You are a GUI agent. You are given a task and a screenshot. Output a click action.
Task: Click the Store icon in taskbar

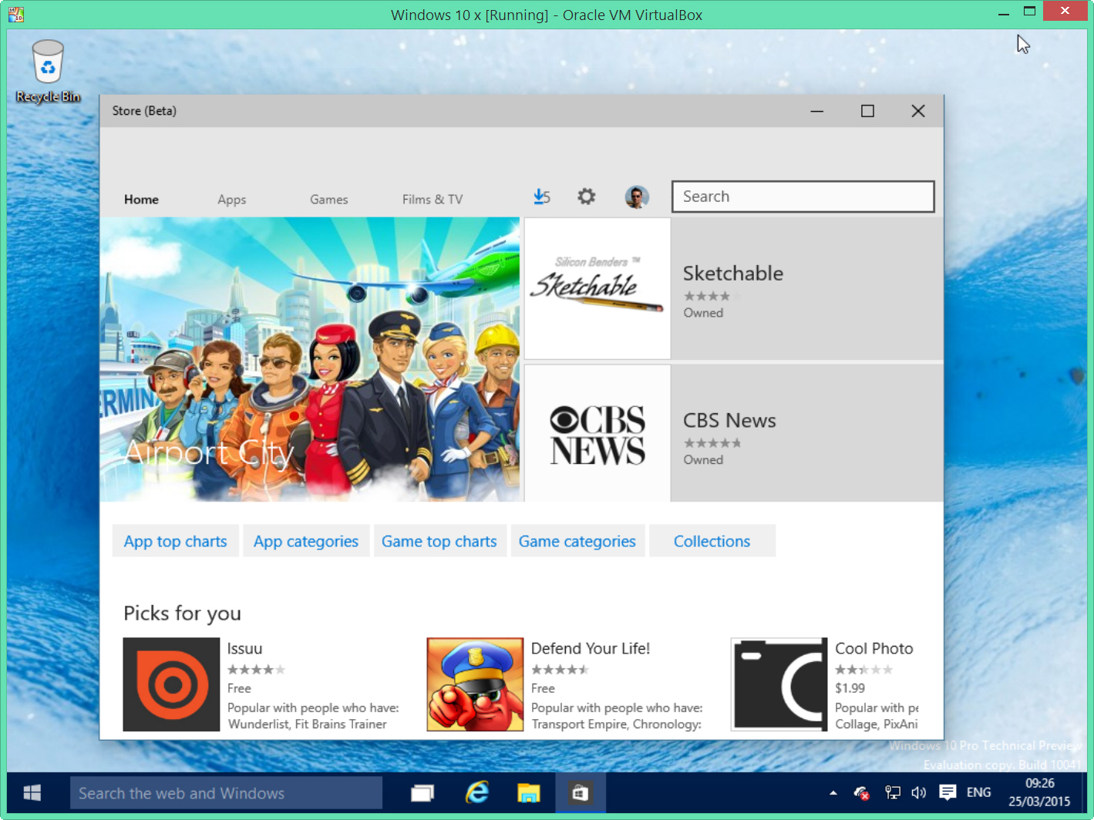pos(581,793)
